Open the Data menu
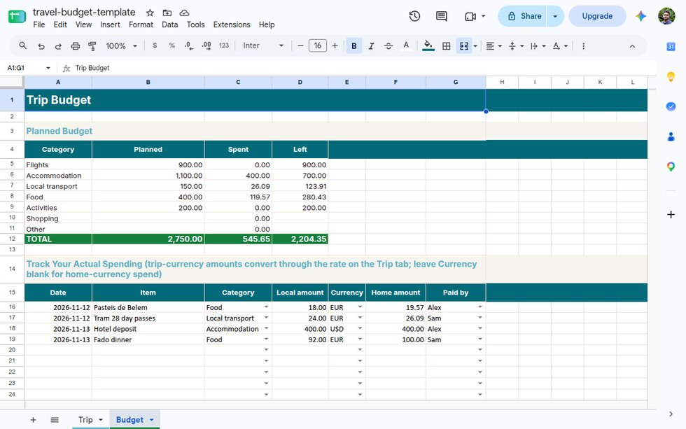The height and width of the screenshot is (429, 686). [169, 24]
